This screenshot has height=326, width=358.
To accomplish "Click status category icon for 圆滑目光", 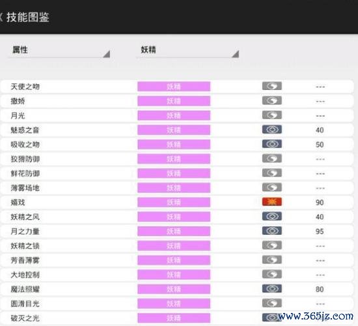I will (x=271, y=303).
